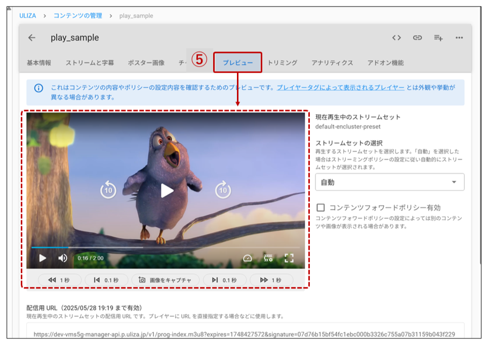Step forward 0.1 秒 button
This screenshot has height=342, width=487.
[225, 280]
